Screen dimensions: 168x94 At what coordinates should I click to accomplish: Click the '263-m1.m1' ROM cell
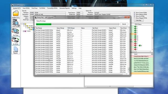(70, 49)
